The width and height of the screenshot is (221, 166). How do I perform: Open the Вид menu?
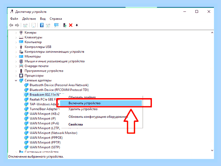[43, 19]
